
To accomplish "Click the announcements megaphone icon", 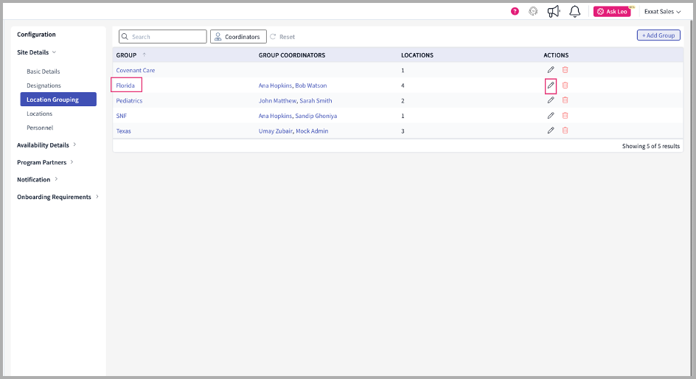I will pyautogui.click(x=554, y=12).
